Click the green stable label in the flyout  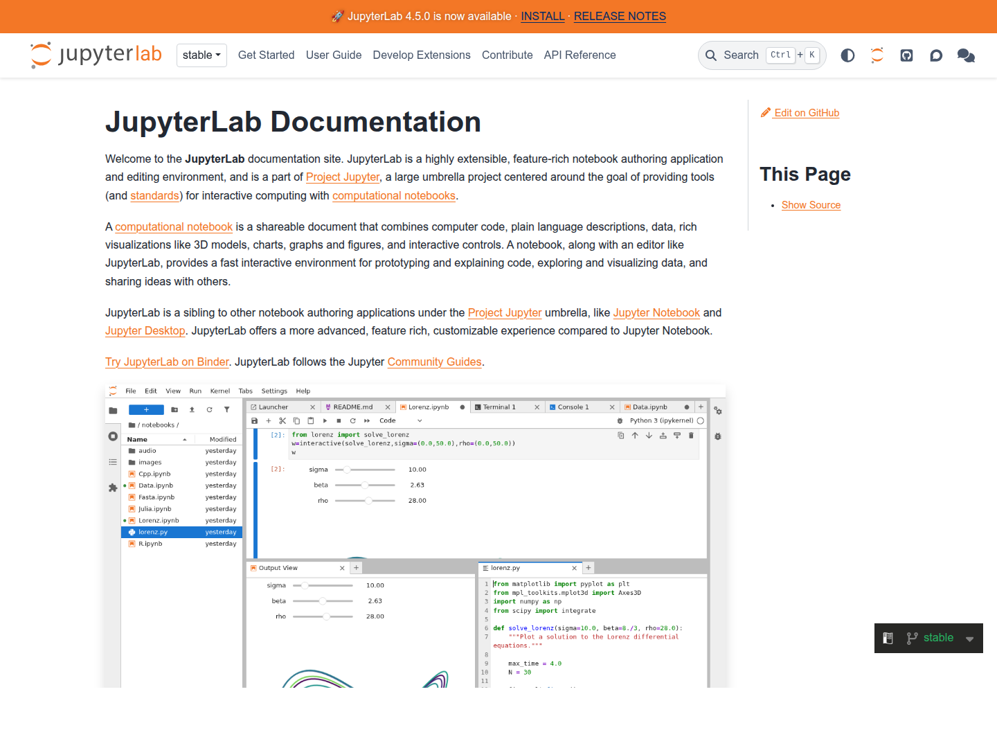click(938, 638)
